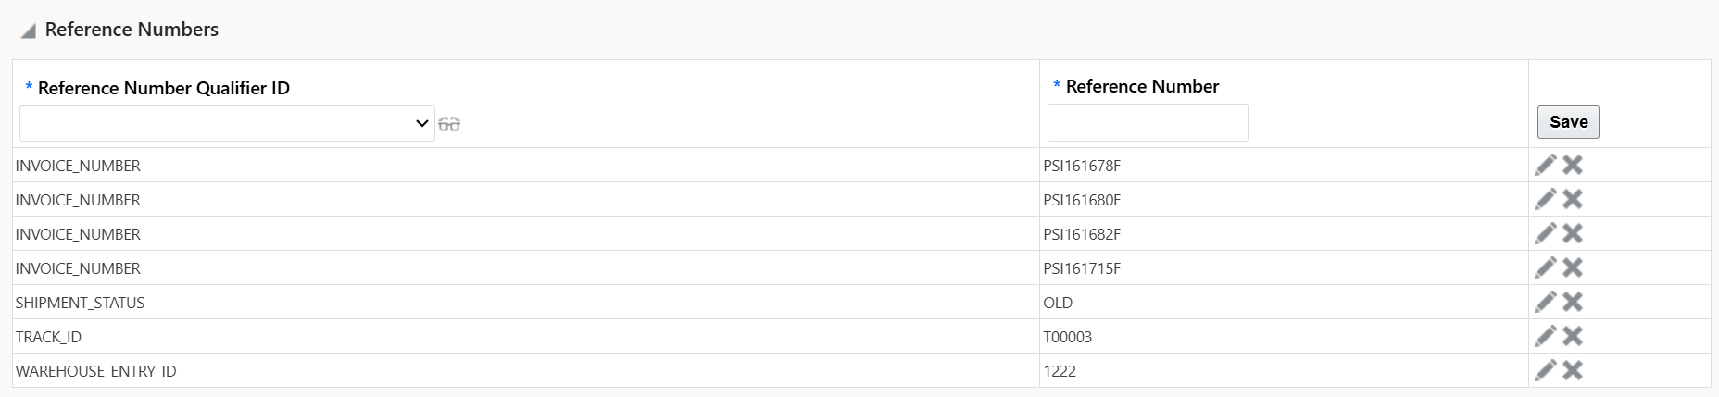Delete the PSI161715F reference row
The width and height of the screenshot is (1719, 397).
1573,267
